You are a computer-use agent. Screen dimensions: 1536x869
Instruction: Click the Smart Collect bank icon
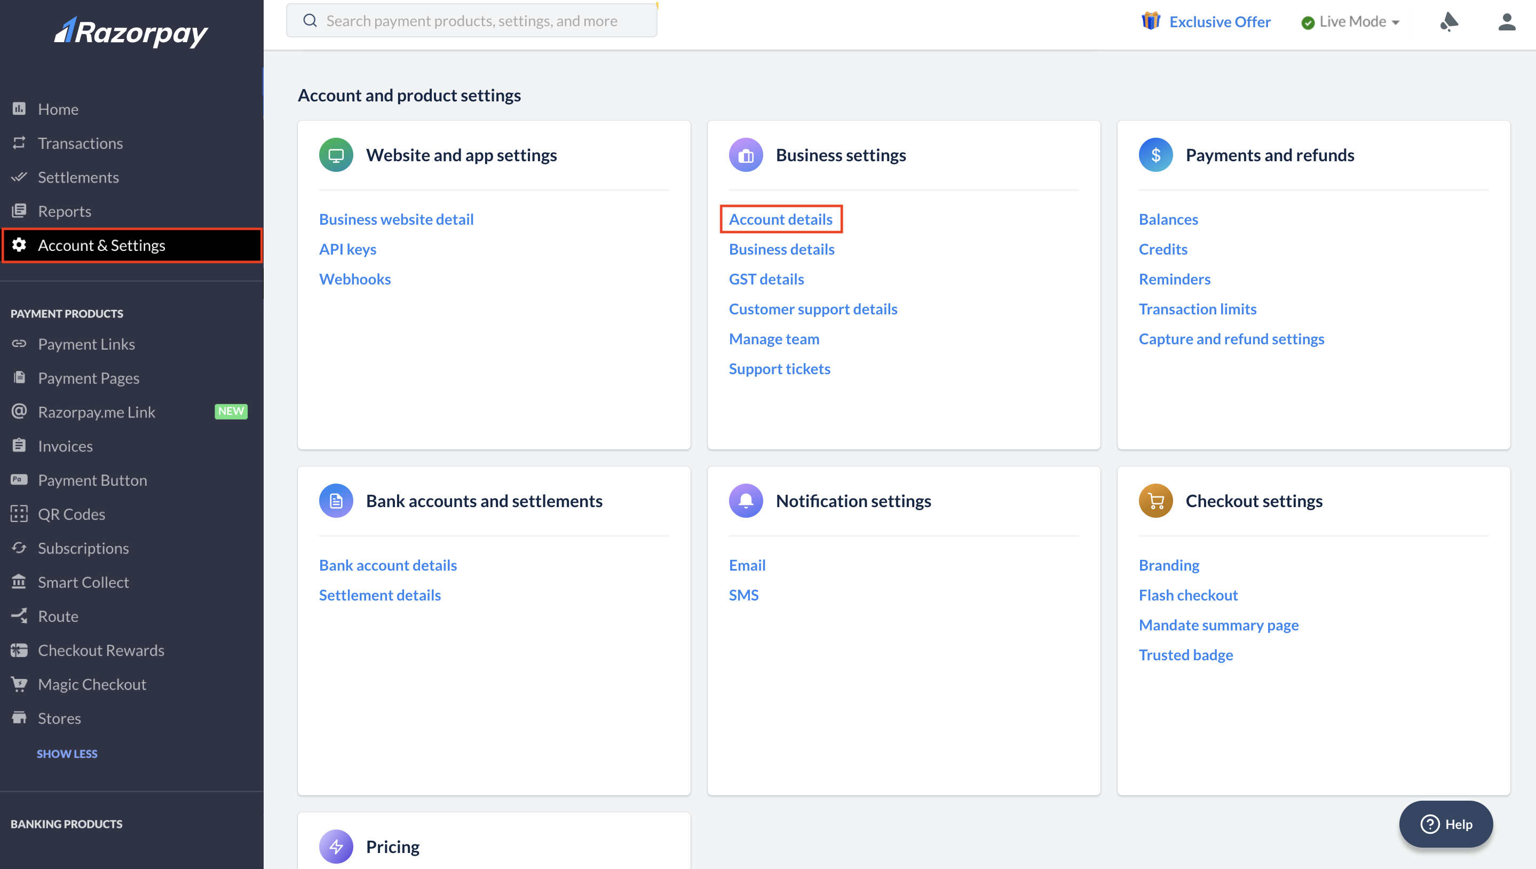[19, 581]
